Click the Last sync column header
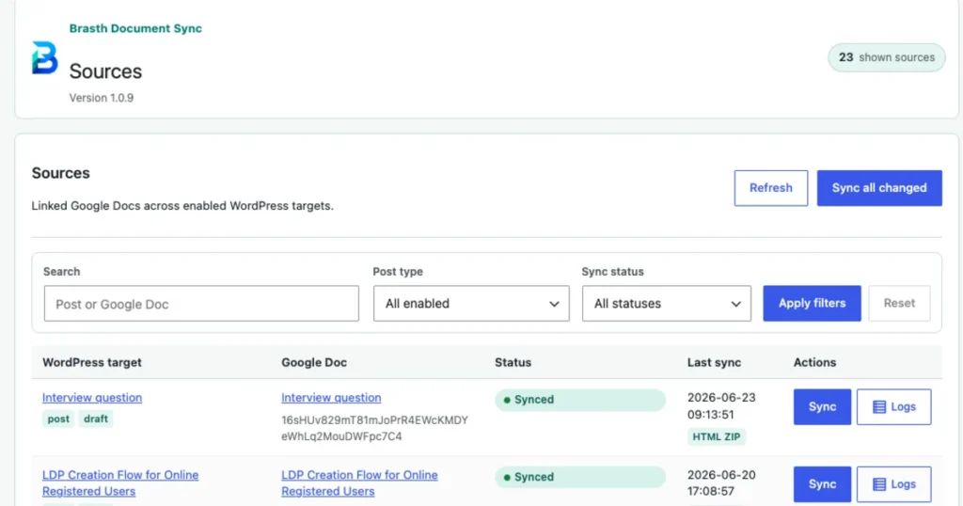 click(x=714, y=362)
